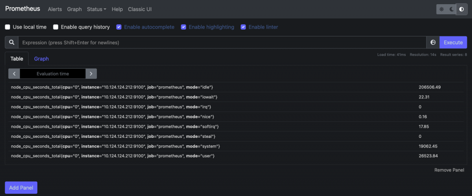Open the Alerts menu item

(x=55, y=9)
